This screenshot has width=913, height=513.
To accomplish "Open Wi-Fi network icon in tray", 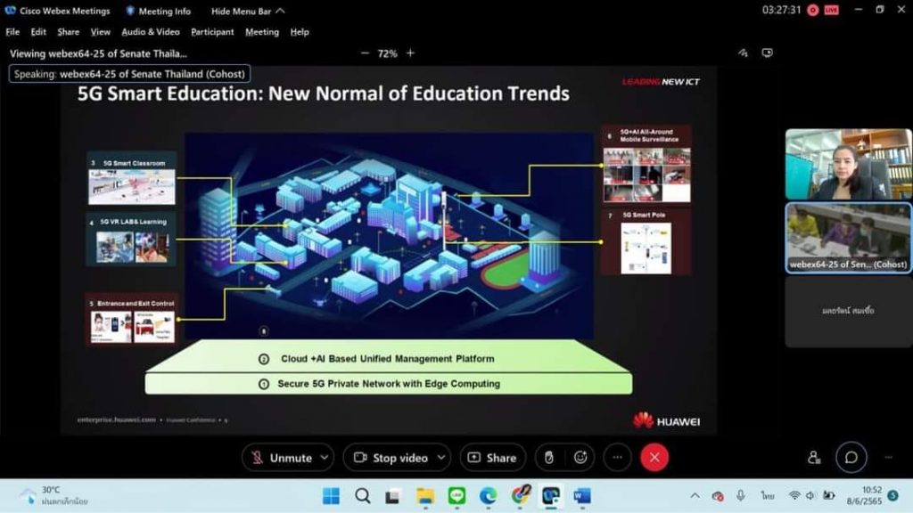I will [x=794, y=496].
